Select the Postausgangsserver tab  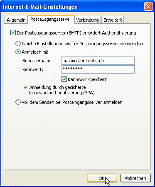pos(51,19)
